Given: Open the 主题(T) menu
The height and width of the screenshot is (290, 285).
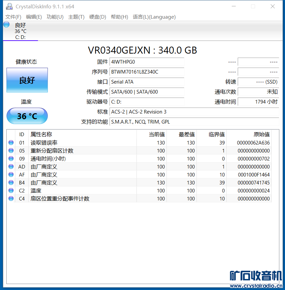Looking at the screenshot, I should tap(76, 17).
